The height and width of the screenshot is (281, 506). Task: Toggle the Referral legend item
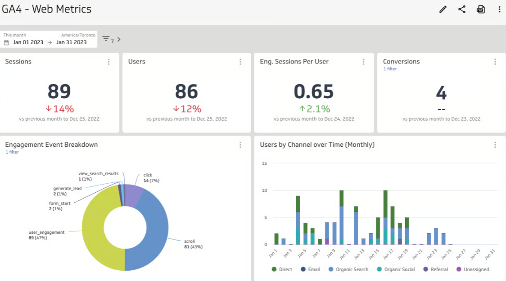(x=435, y=269)
